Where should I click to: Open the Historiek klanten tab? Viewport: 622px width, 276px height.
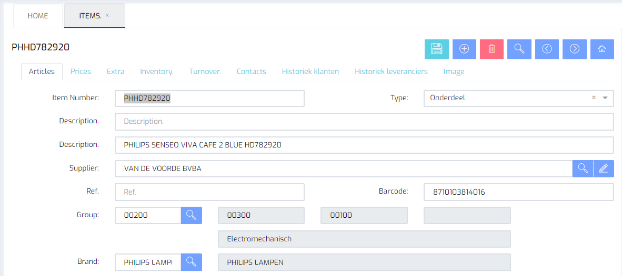click(x=310, y=71)
